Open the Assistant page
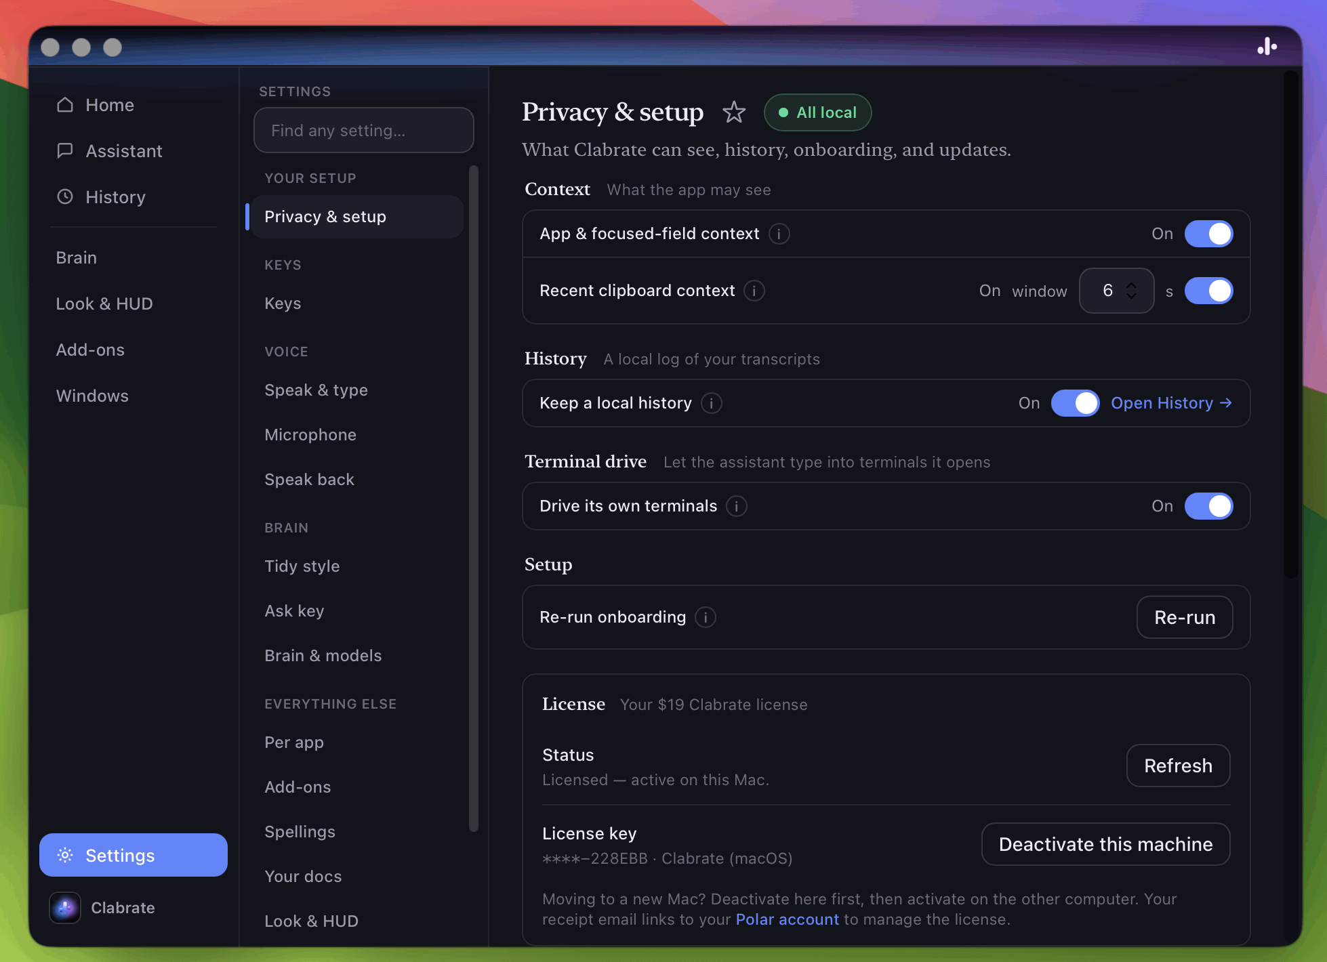This screenshot has width=1327, height=962. [x=134, y=150]
